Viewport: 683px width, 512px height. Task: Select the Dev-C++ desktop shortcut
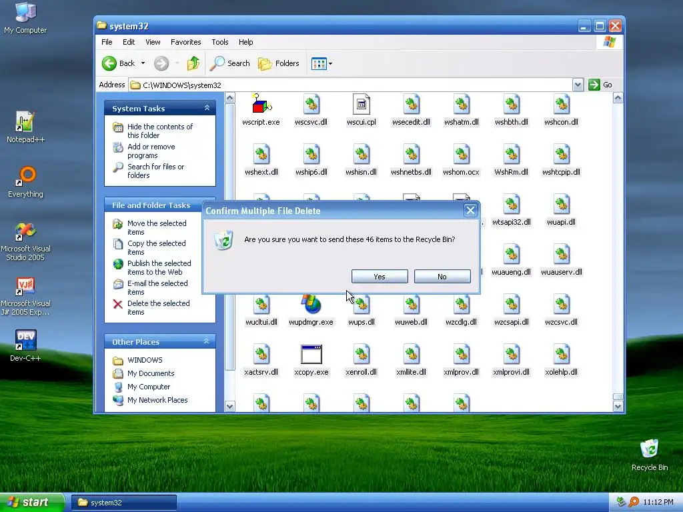point(25,346)
